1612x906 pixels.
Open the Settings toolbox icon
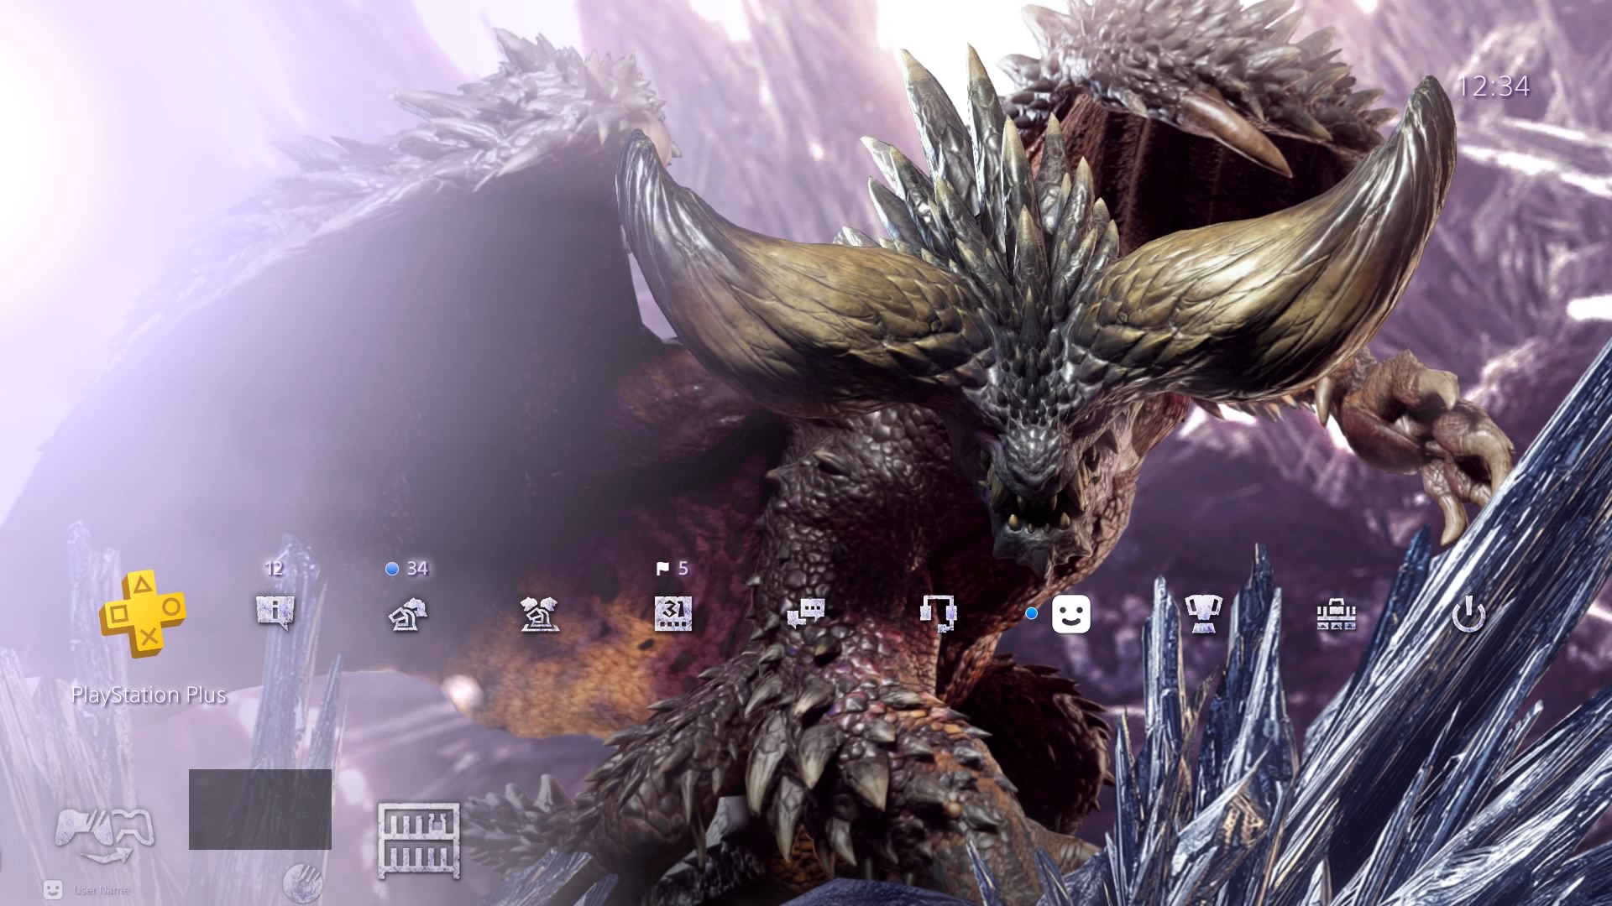click(1337, 616)
